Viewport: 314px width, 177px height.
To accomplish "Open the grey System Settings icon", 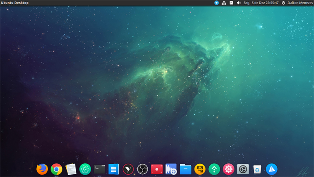I will coord(243,169).
